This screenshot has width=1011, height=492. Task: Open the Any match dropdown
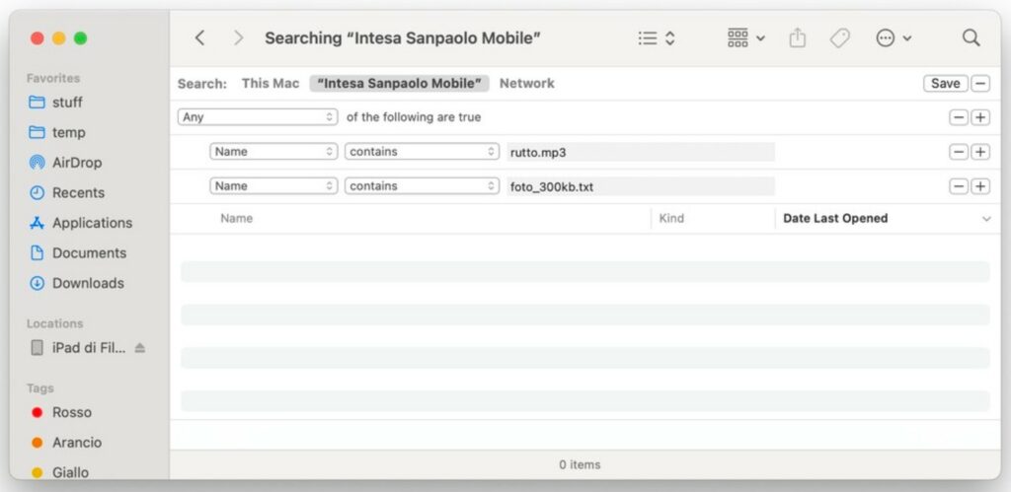pos(260,117)
